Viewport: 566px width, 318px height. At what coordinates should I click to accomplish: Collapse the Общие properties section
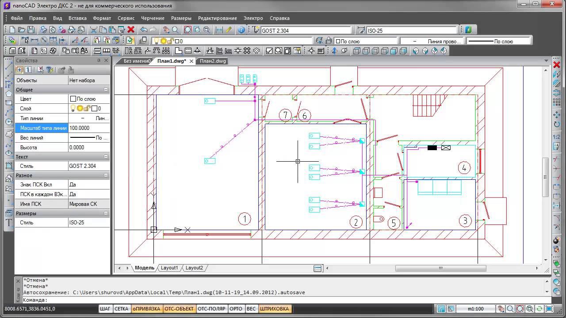(x=106, y=90)
